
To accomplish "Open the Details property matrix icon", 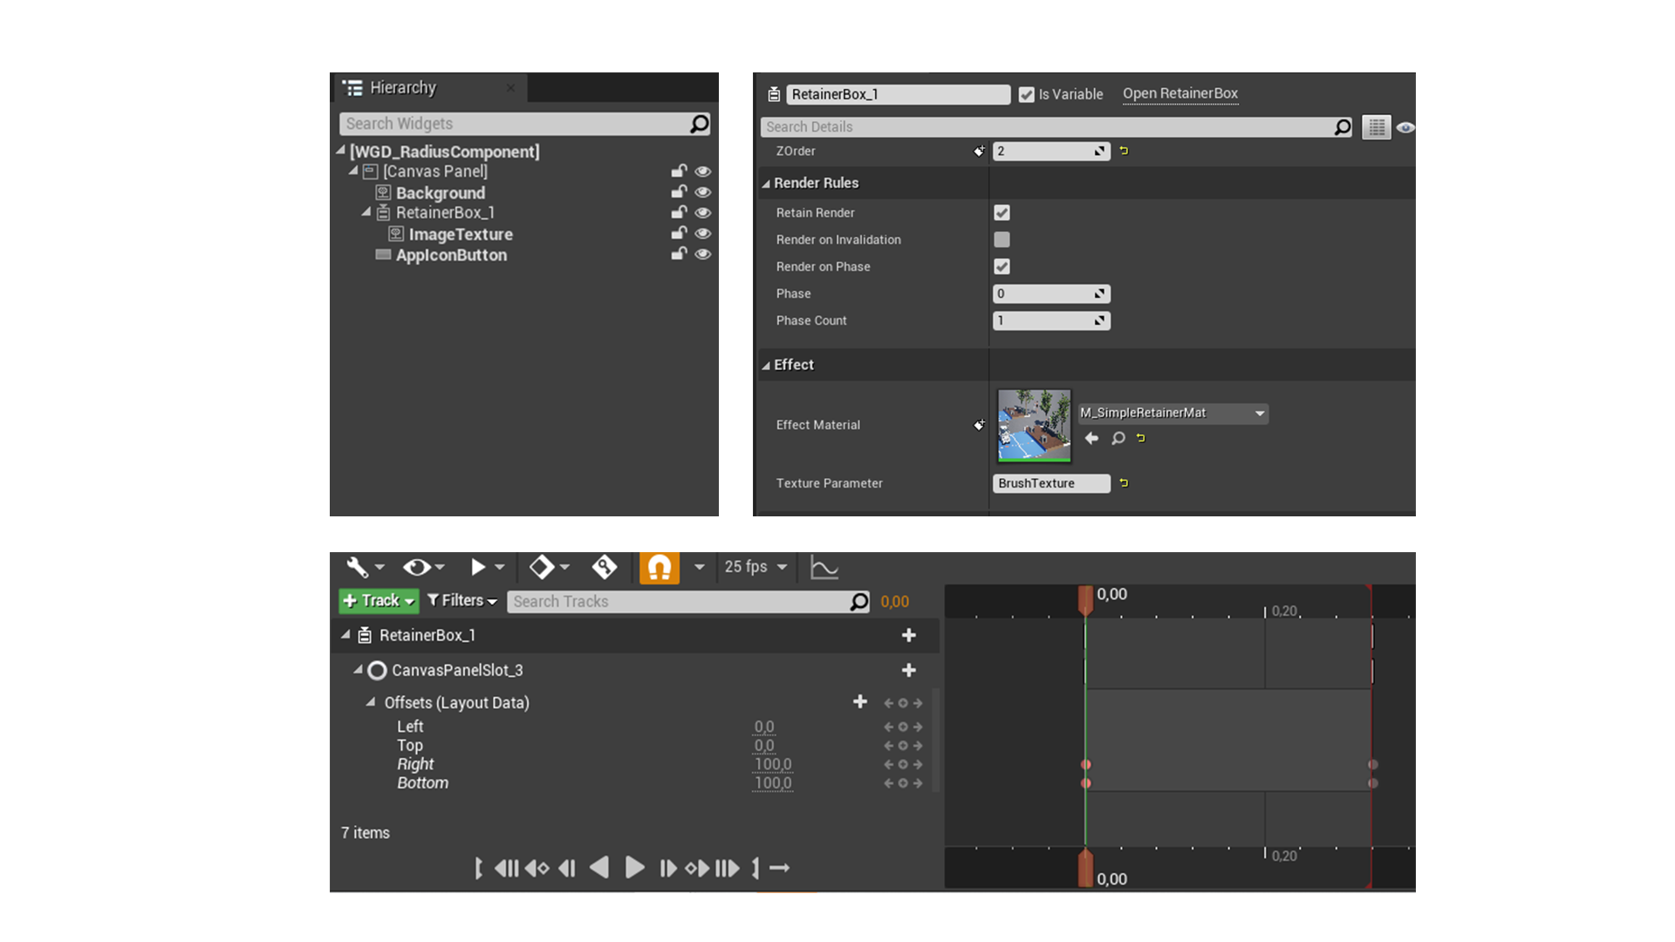I will point(1376,127).
